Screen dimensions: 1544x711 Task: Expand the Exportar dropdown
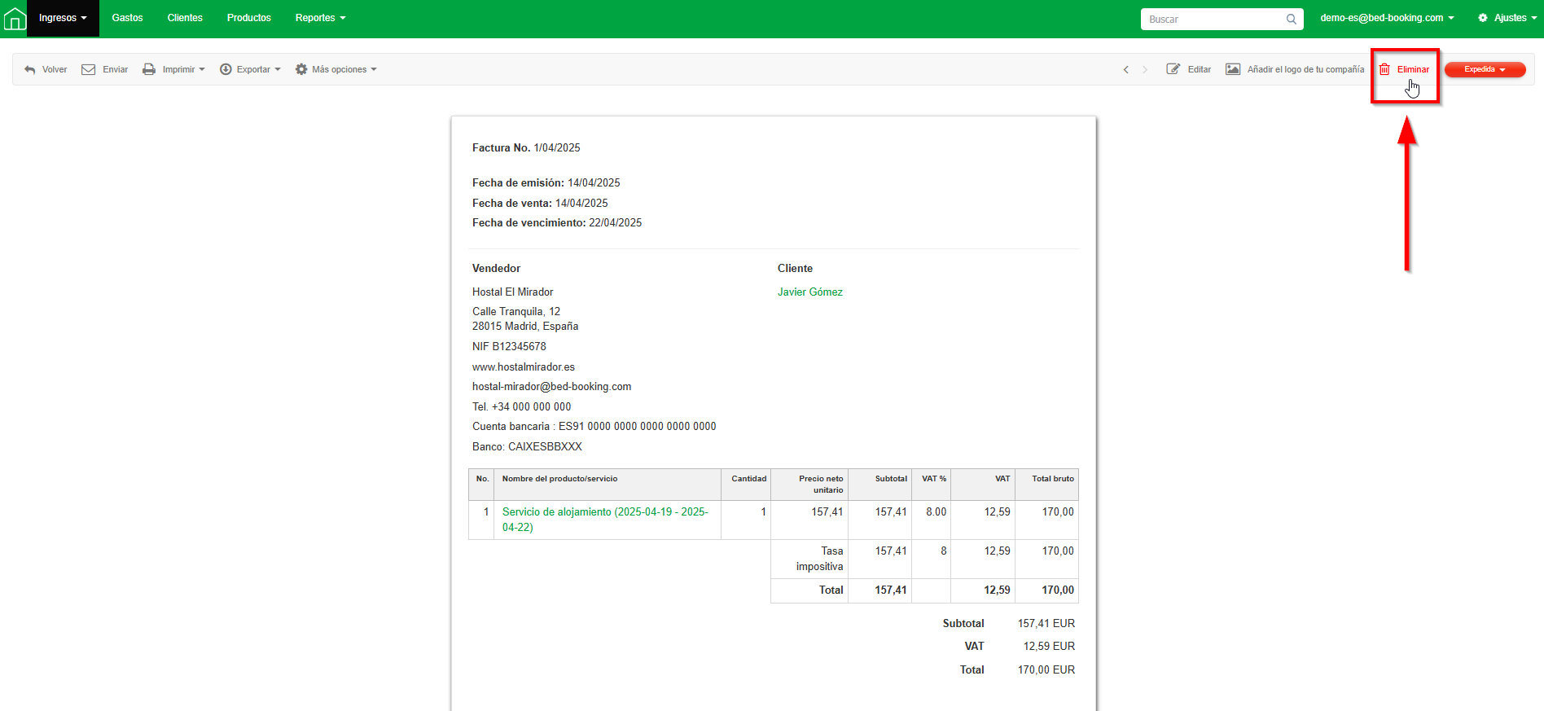tap(250, 70)
